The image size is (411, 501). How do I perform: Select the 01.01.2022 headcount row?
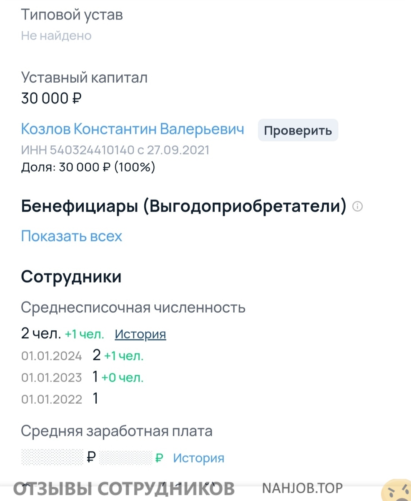tap(60, 399)
